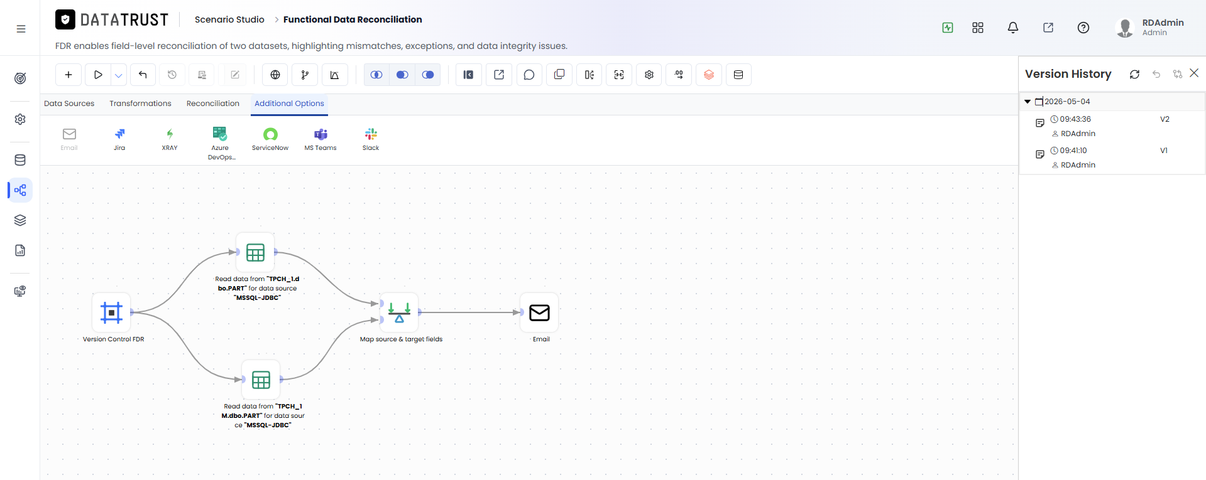Select the middle join-mode toggle

[x=402, y=75]
